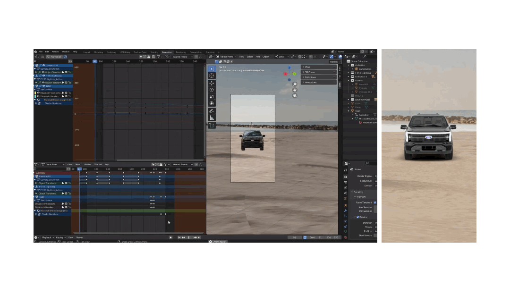Screen dimensions: 510x287
Task: Click the auto-normalize refresh icon beside Normalize
Action: 65,57
